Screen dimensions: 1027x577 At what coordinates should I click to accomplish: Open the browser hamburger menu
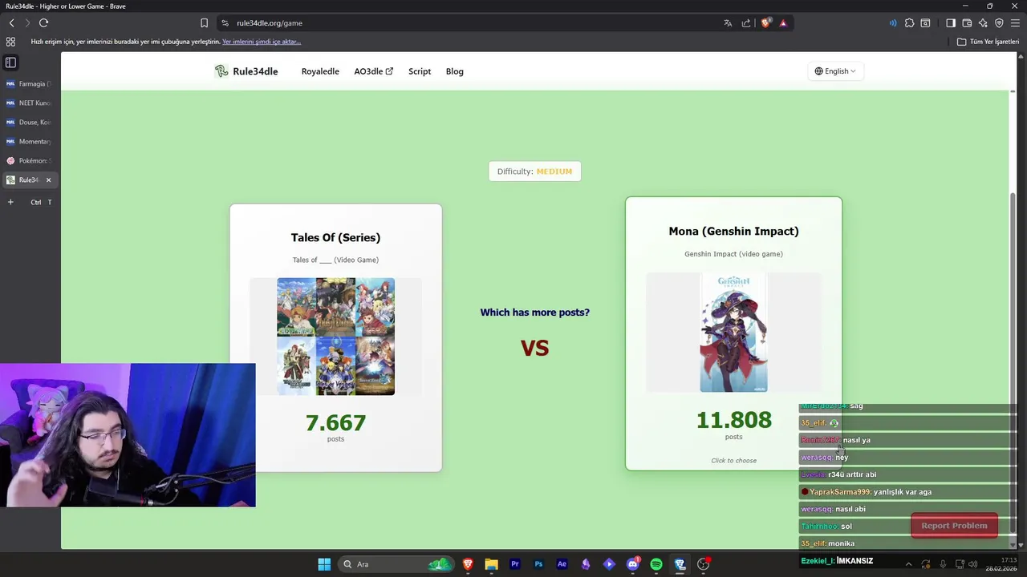click(x=1015, y=23)
